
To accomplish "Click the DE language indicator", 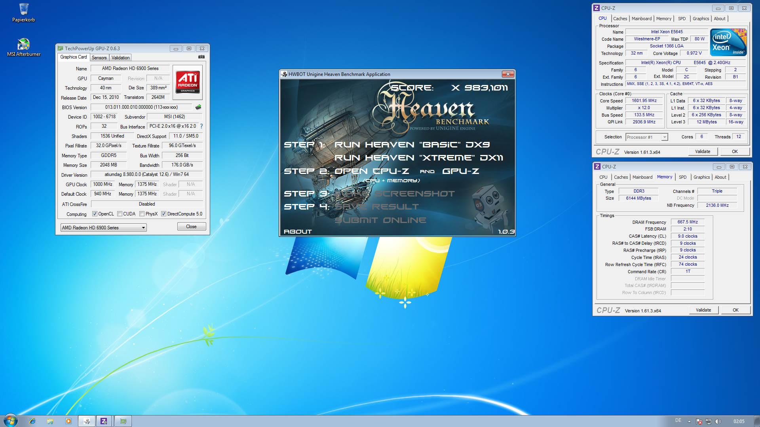I will 678,421.
